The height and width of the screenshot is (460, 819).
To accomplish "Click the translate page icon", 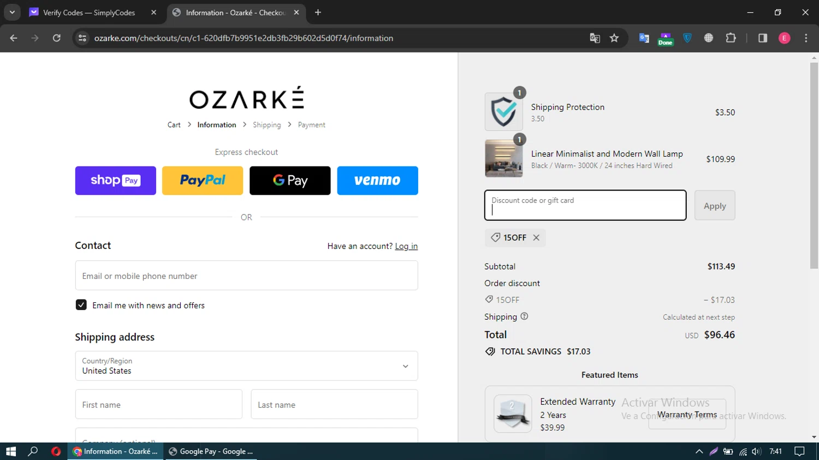I will click(595, 38).
